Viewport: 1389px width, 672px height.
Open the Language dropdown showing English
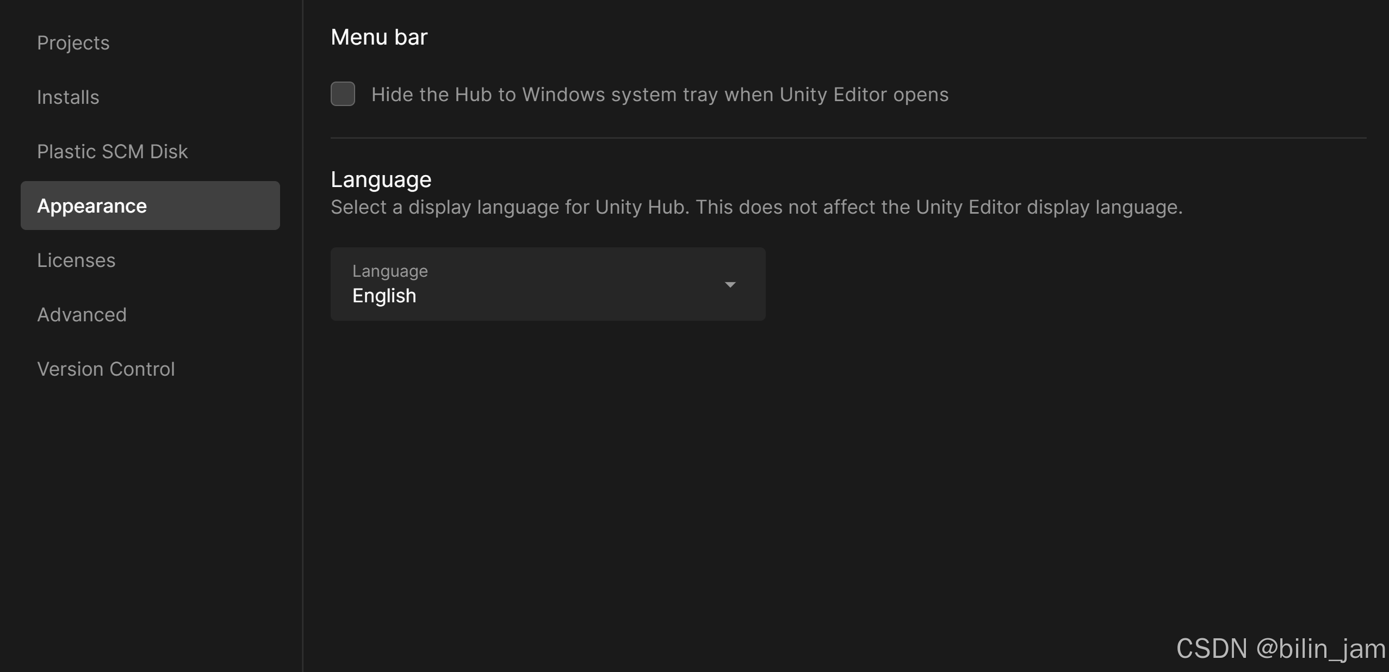[548, 284]
